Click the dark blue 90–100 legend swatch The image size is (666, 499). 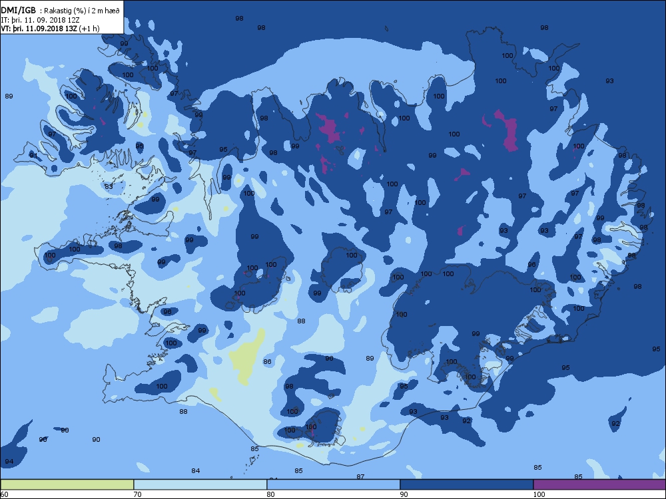[466, 484]
